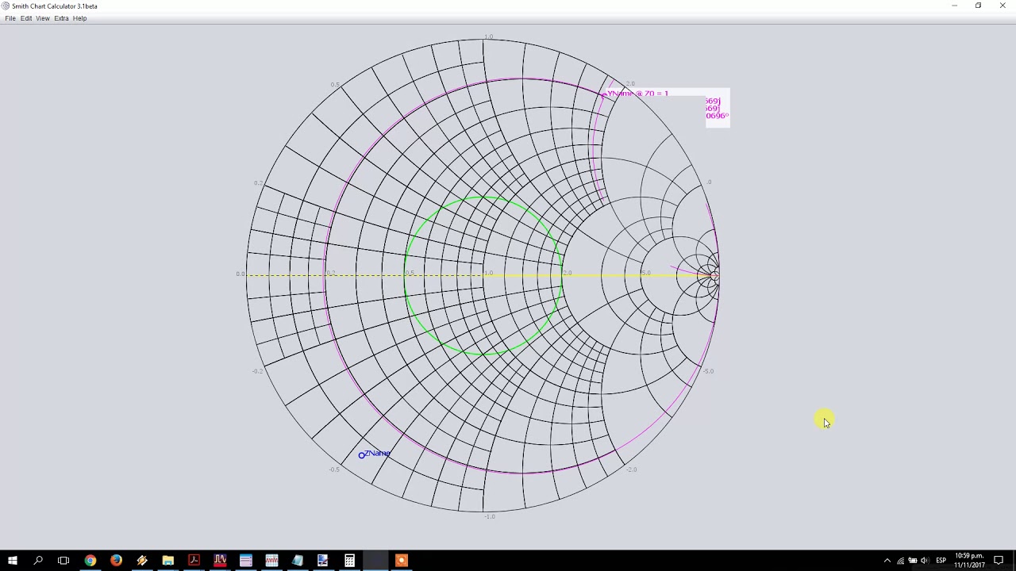This screenshot has width=1016, height=571.
Task: Open the orange striped app on taskbar
Action: [x=142, y=561]
